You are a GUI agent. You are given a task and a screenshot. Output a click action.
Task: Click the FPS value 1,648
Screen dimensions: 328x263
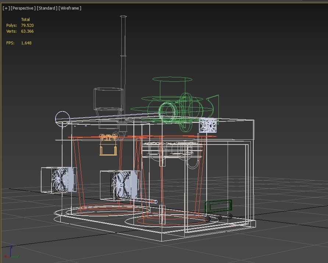(26, 43)
